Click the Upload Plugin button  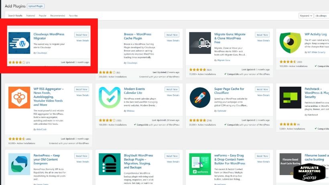35,6
